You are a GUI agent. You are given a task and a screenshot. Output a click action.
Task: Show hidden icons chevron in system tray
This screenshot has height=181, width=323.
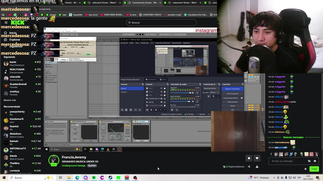274,178
